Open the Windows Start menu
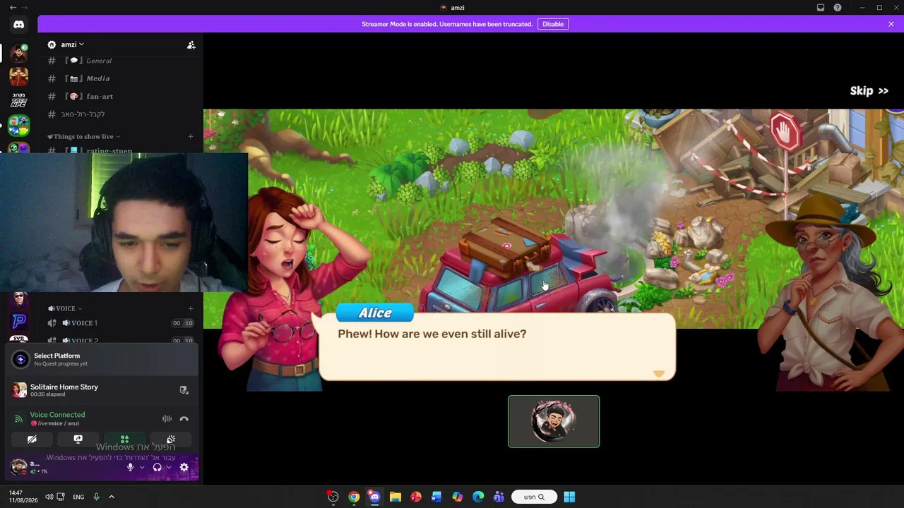Image resolution: width=904 pixels, height=508 pixels. coord(569,497)
